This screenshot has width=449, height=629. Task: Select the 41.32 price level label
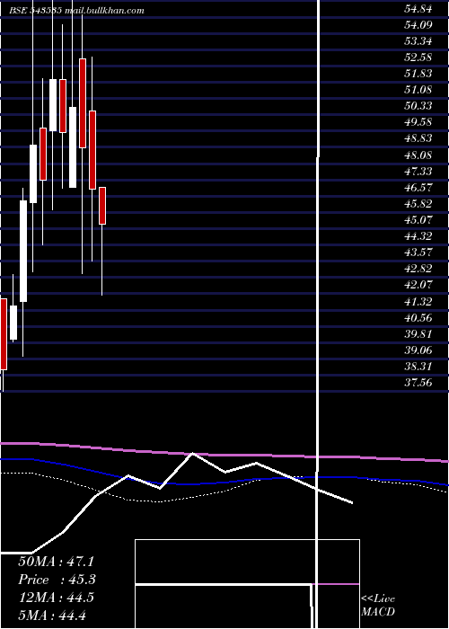pyautogui.click(x=418, y=302)
